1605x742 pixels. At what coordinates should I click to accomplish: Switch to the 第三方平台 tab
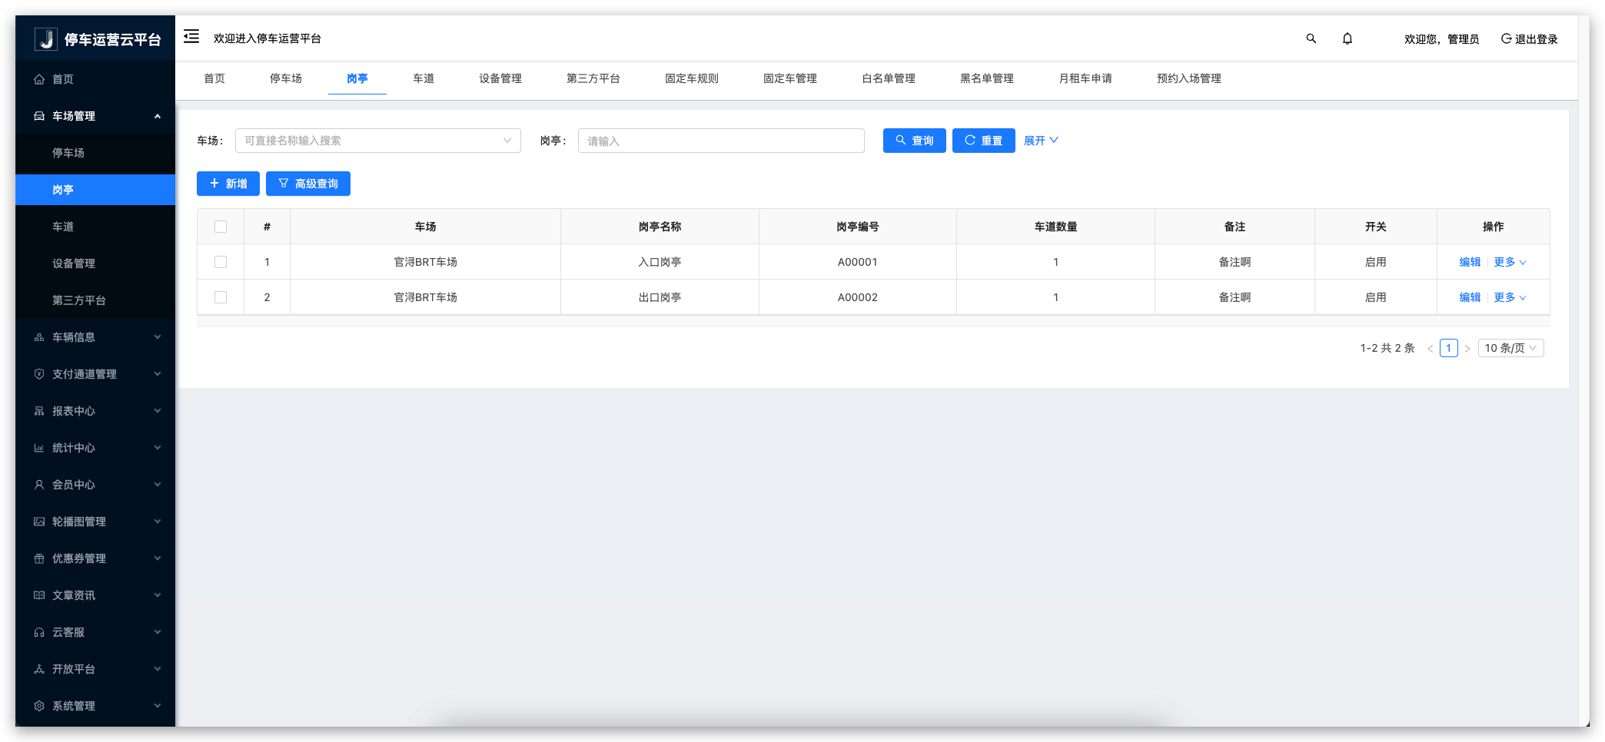coord(593,78)
